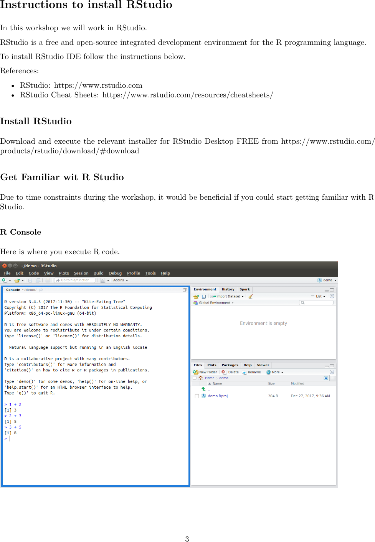
Task: Switch to the Spark tab
Action: pos(244,289)
